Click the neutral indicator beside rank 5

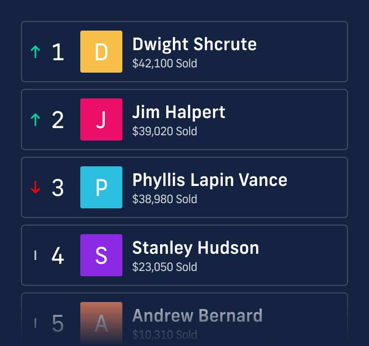coord(35,324)
